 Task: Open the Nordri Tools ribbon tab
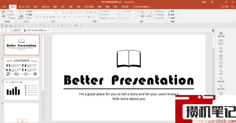click(x=24, y=7)
